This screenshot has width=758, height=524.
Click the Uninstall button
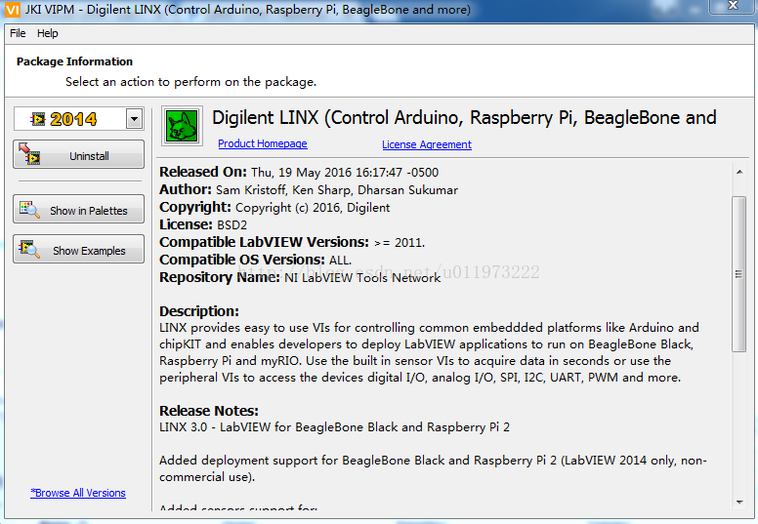point(78,154)
